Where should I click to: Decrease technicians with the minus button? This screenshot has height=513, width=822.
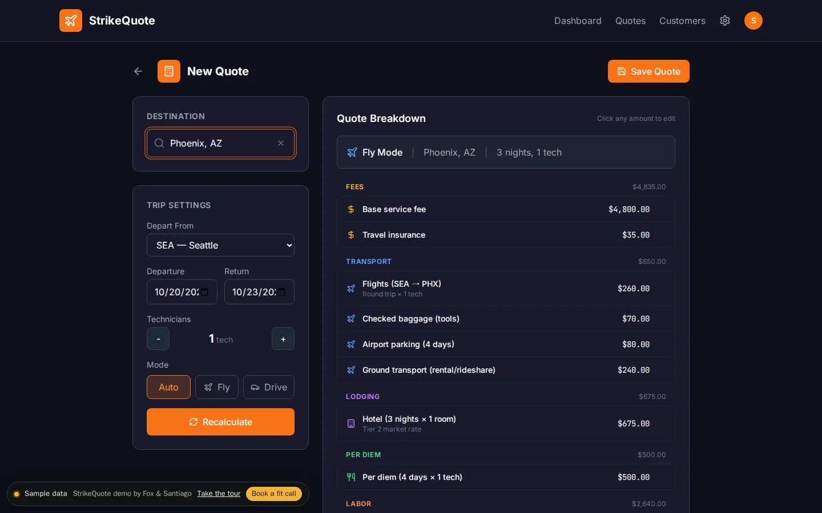[158, 339]
